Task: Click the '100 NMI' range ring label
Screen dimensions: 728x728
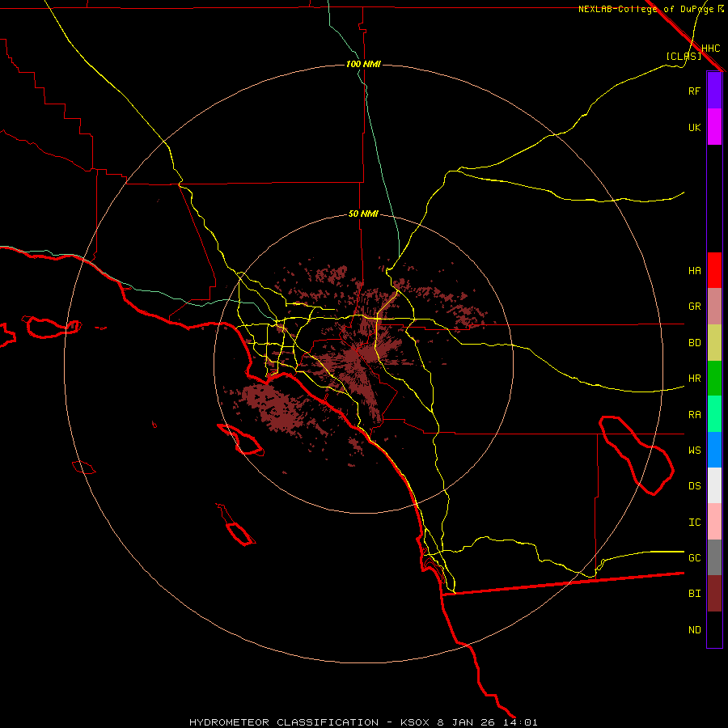Action: (363, 64)
